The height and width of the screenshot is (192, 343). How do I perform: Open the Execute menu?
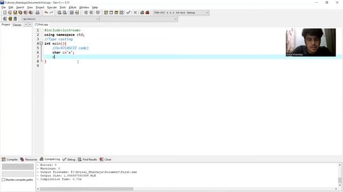52,7
